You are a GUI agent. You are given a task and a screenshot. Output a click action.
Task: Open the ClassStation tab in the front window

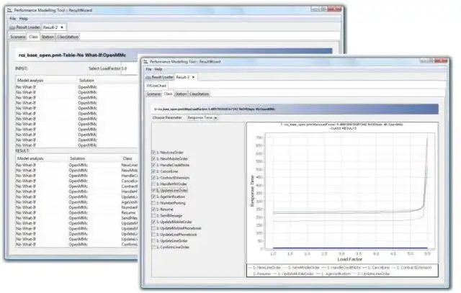199,94
